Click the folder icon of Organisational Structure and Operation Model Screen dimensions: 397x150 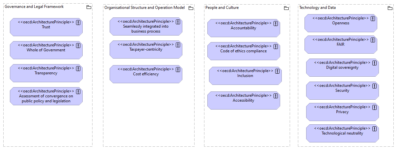click(x=191, y=8)
